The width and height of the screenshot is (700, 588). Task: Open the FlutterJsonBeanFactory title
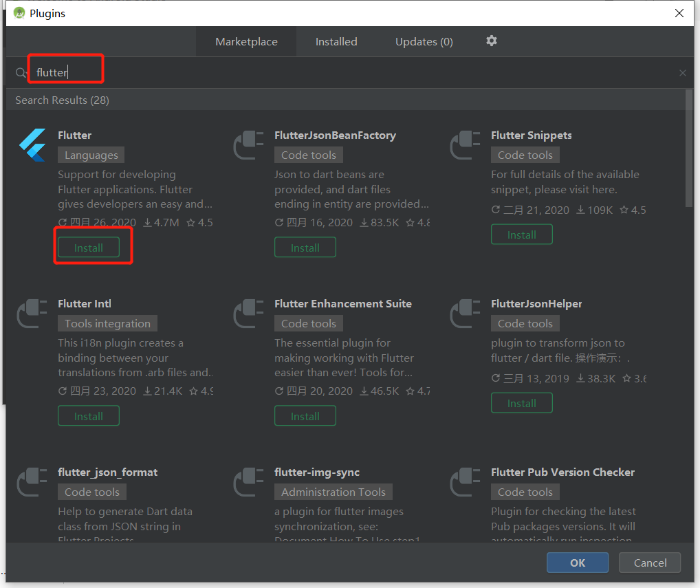tap(336, 135)
